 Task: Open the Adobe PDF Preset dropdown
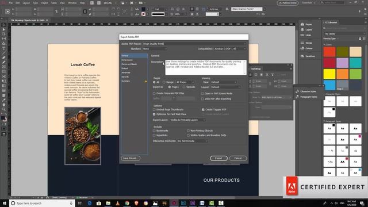(x=194, y=44)
